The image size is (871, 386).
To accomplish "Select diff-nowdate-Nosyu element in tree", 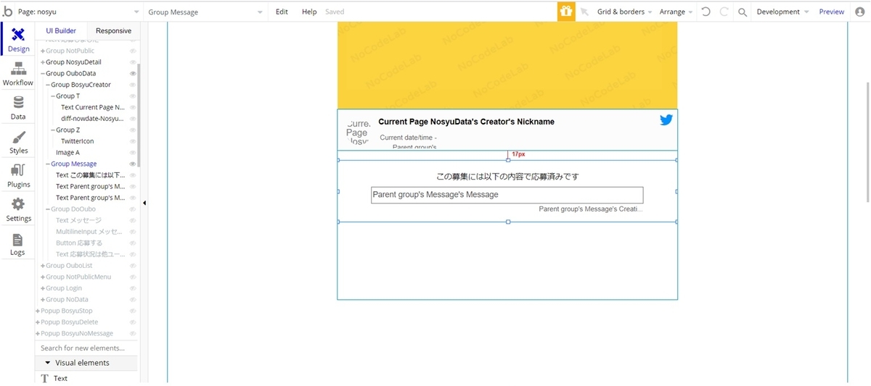I will tap(92, 118).
